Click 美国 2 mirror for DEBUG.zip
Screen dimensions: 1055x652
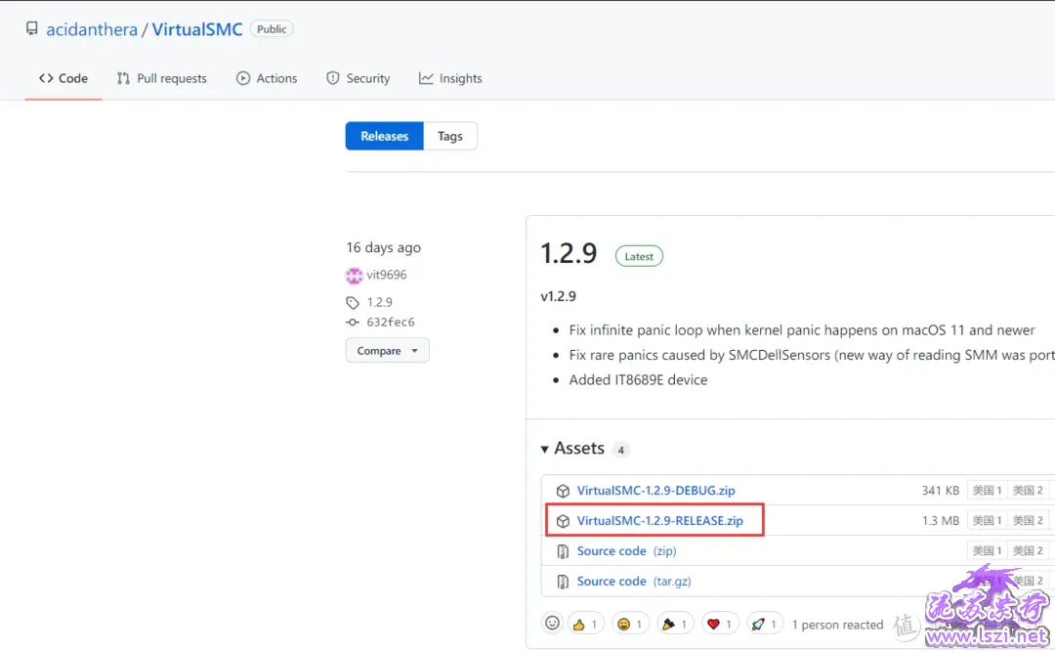(1028, 491)
